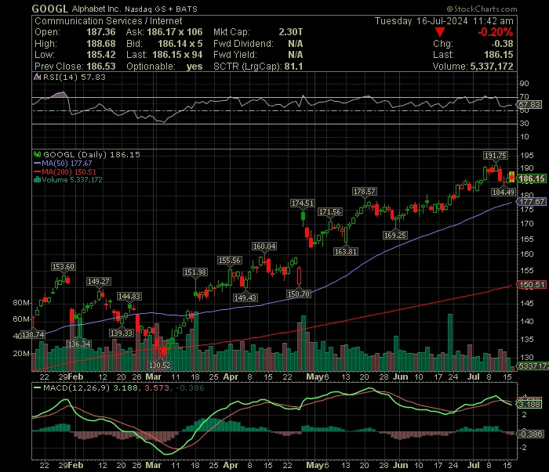Click the blue 177.67 MA tag on axis

(x=532, y=202)
